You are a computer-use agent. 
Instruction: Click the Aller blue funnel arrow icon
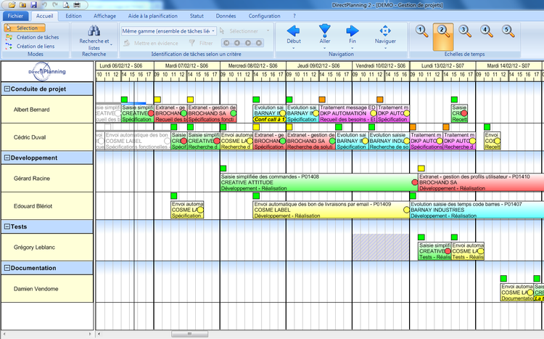click(x=325, y=30)
